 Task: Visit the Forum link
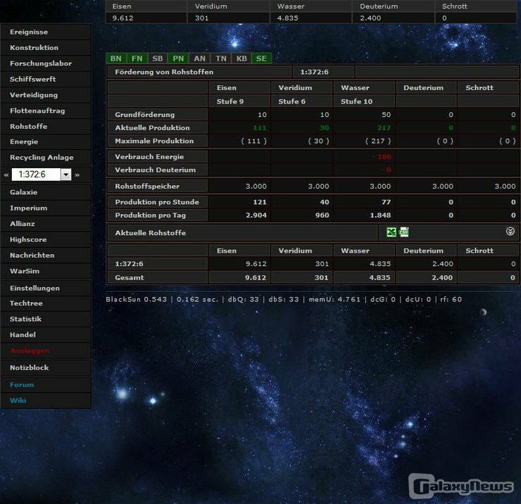(46, 385)
